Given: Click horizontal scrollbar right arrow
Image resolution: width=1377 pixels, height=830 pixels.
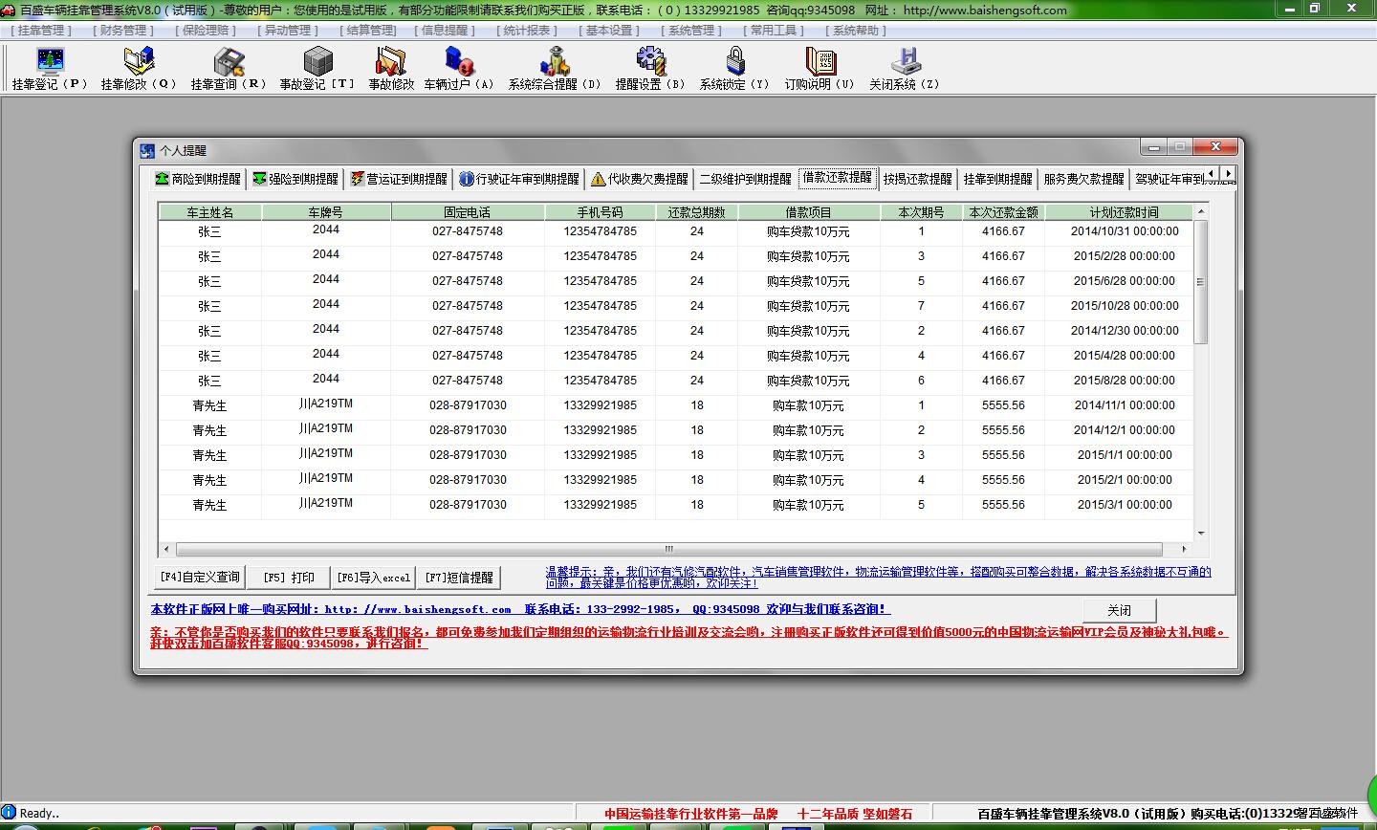Looking at the screenshot, I should coord(1185,549).
